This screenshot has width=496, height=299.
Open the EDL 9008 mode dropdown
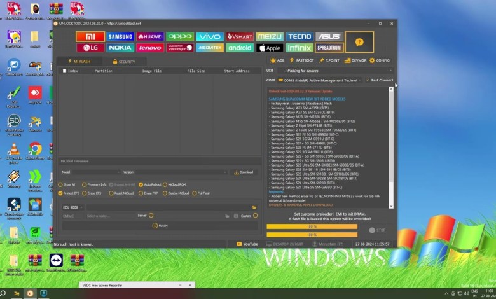coord(72,207)
